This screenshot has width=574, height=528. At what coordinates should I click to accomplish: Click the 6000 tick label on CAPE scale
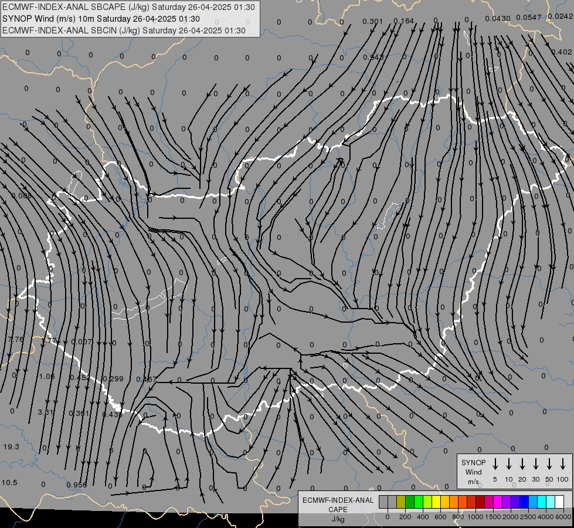pos(563,517)
